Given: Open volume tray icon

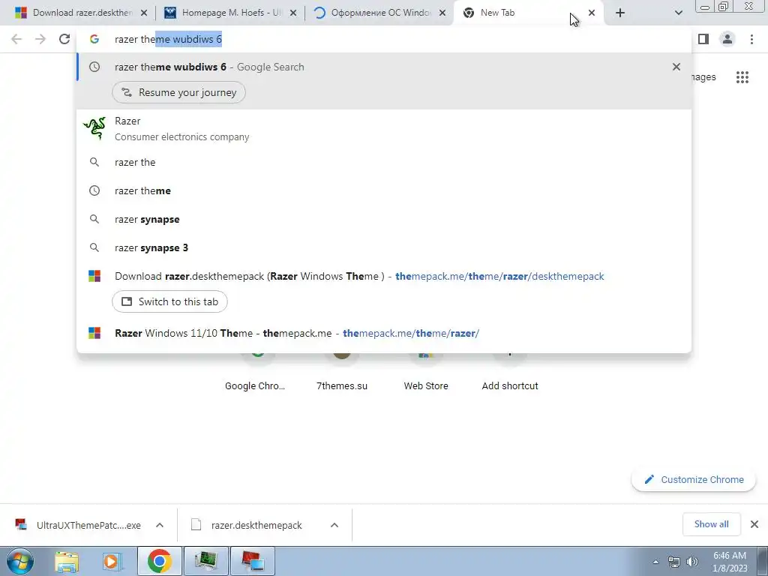Looking at the screenshot, I should 691,562.
